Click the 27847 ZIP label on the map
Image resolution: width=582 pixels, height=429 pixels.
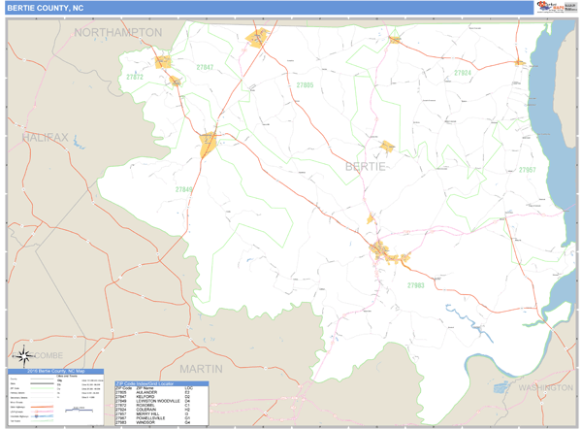[x=205, y=67]
